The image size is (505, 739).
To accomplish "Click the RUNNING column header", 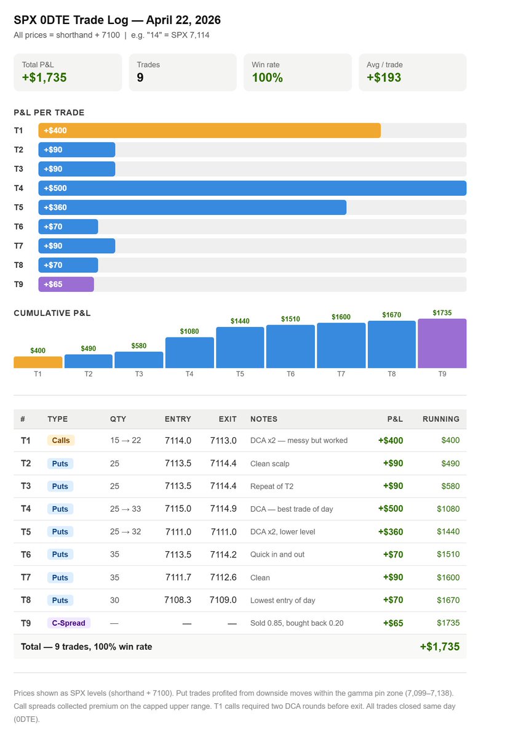I will tap(441, 419).
